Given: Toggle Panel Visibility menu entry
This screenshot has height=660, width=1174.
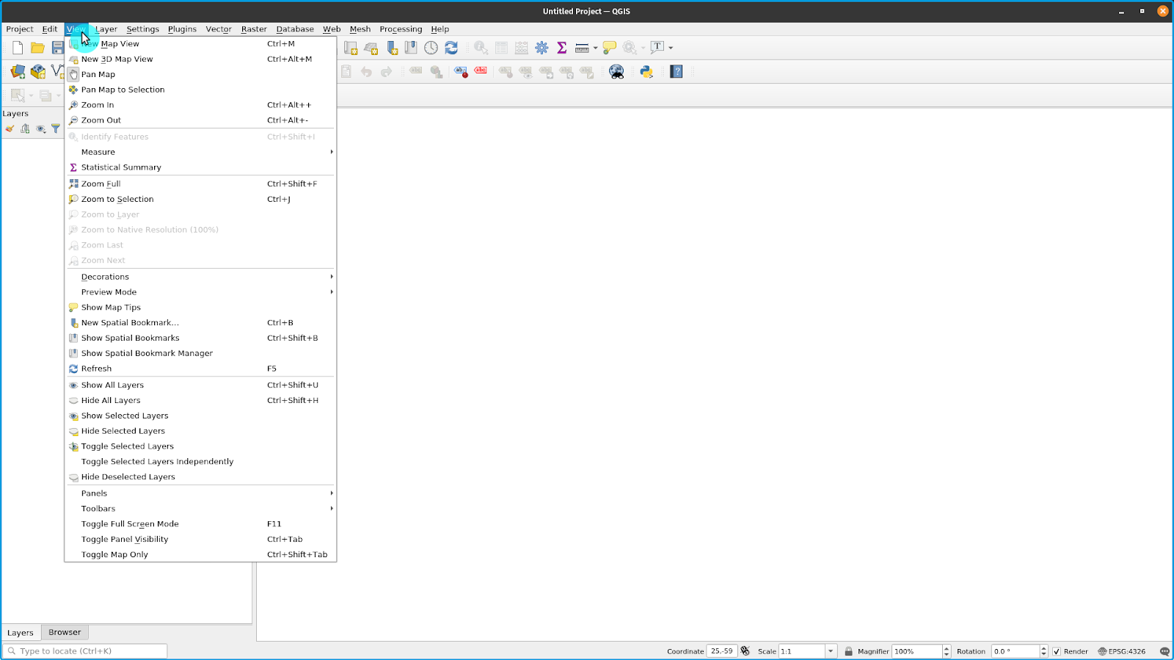Looking at the screenshot, I should [x=200, y=540].
